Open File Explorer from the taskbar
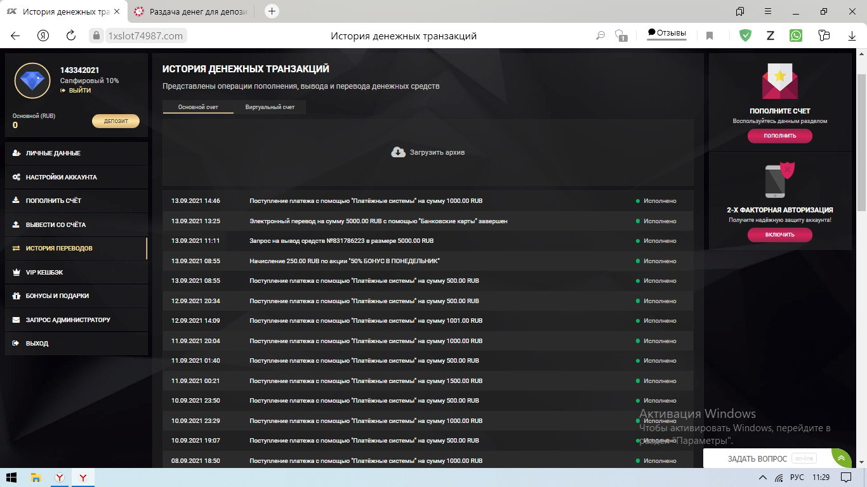Screen dimensions: 867x487 pyautogui.click(x=36, y=477)
